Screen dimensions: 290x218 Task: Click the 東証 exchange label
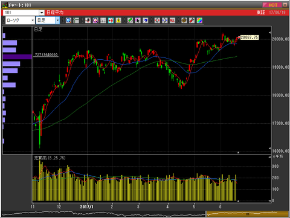[x=260, y=13]
